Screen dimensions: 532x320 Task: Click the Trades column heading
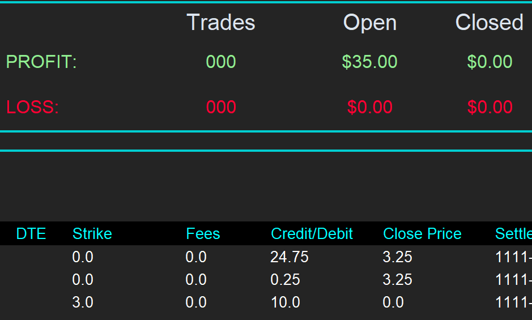[221, 23]
